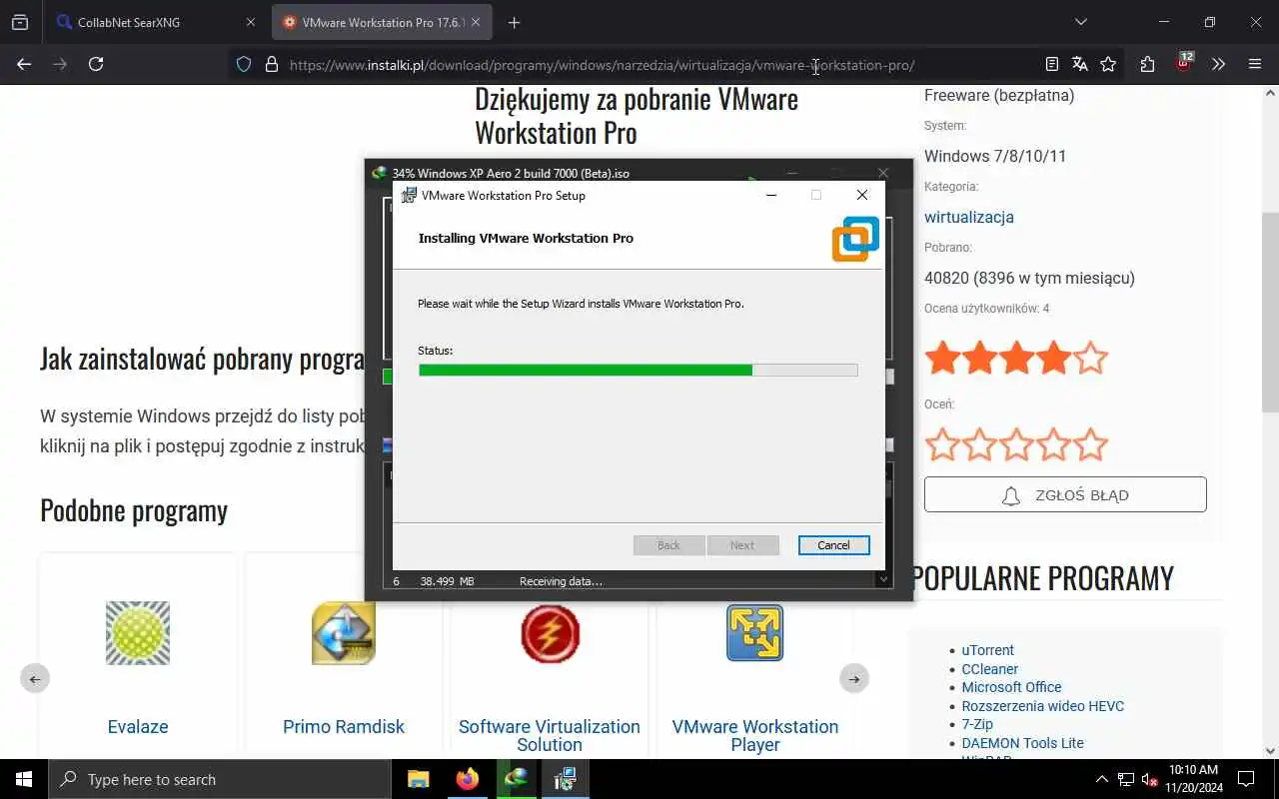This screenshot has width=1279, height=799.
Task: Open the Primo Ramdisk link
Action: (x=344, y=727)
